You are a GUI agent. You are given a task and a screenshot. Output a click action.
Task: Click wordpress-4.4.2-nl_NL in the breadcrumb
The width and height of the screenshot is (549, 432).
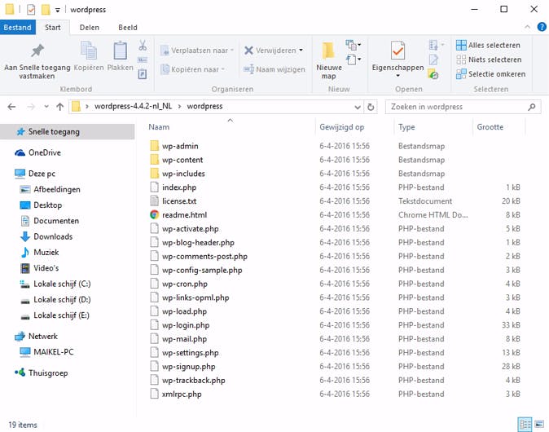pyautogui.click(x=133, y=106)
